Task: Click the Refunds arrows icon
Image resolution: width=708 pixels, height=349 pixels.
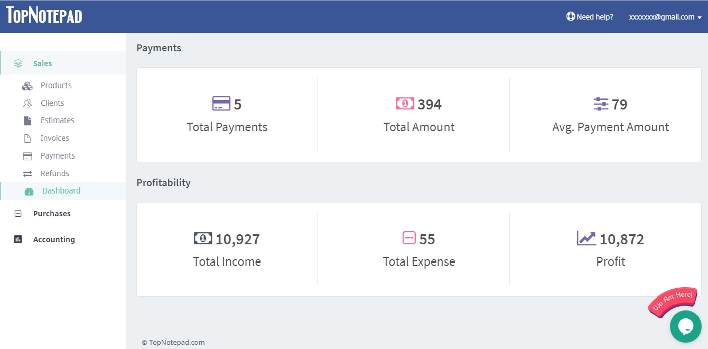Action: (x=27, y=173)
